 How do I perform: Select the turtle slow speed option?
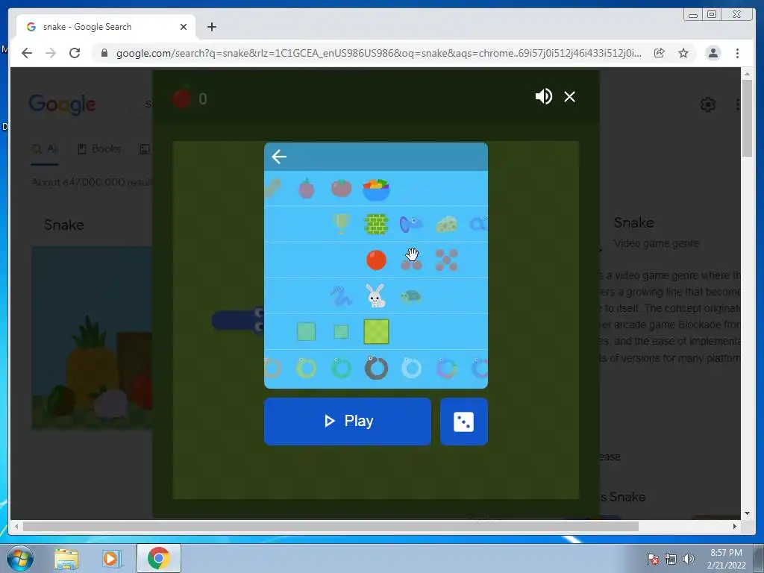[x=411, y=296]
